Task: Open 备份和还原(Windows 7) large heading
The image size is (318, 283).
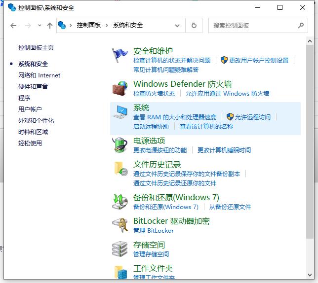Action: click(176, 197)
